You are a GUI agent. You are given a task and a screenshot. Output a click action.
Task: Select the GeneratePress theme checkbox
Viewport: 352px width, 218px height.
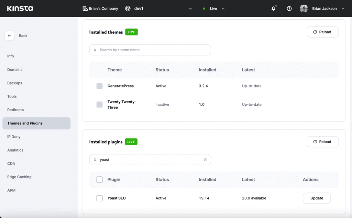click(99, 86)
